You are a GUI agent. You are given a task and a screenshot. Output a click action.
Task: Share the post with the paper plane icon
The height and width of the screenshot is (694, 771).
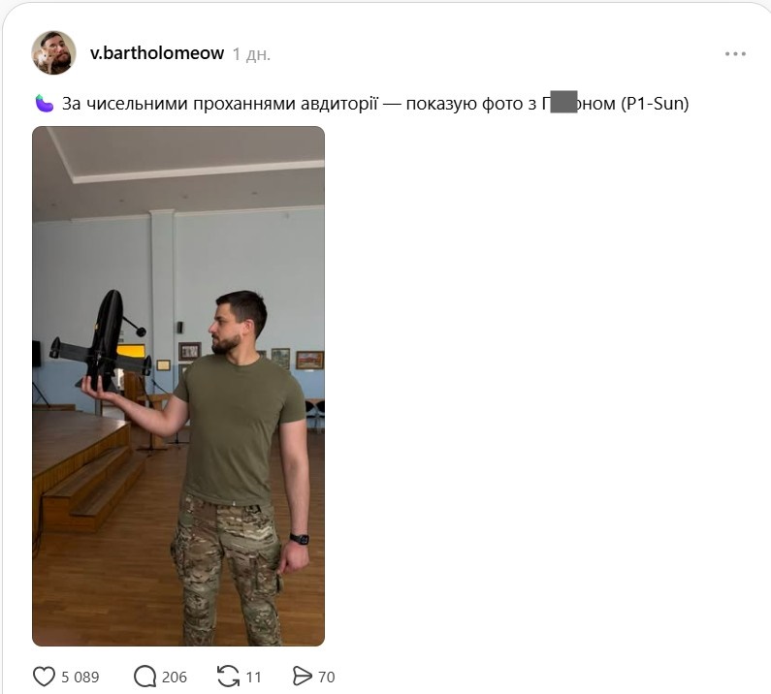pos(302,677)
